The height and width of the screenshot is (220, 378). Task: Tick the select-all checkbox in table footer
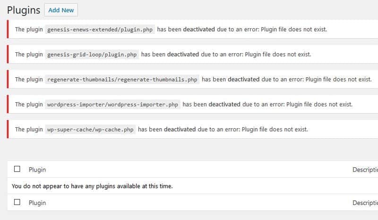[x=17, y=202]
